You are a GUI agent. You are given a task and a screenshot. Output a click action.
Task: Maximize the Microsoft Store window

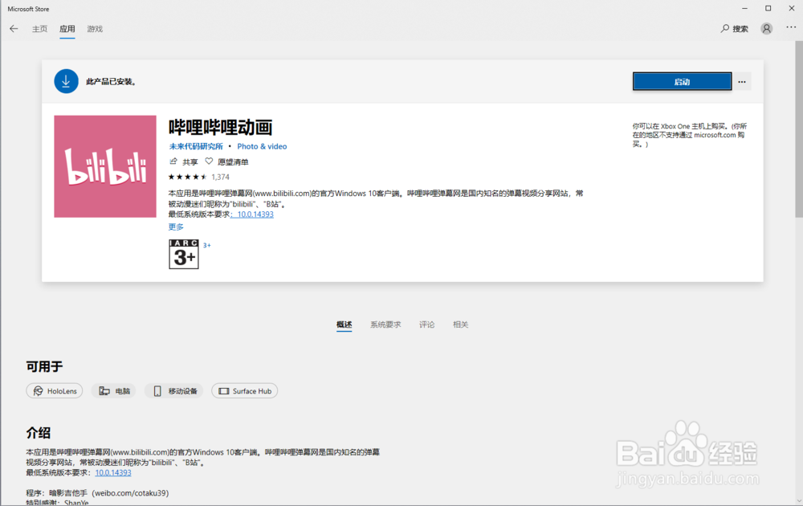coord(768,8)
